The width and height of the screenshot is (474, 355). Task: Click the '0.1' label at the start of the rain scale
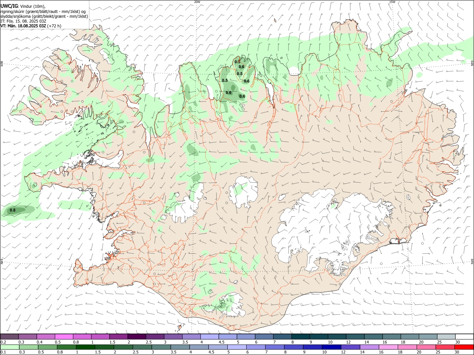(3, 352)
